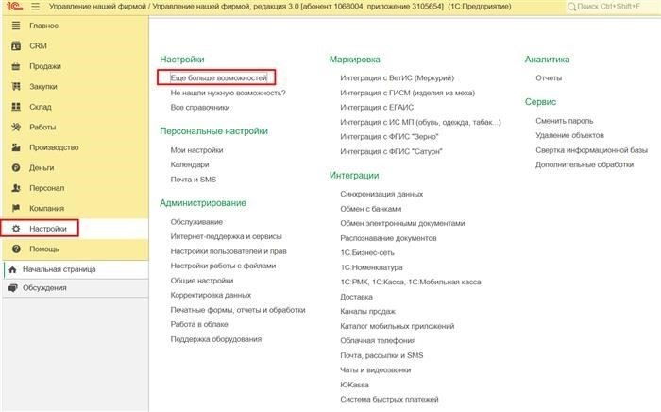Open Удаление объектов
Screen dimensions: 661x412
(x=569, y=135)
